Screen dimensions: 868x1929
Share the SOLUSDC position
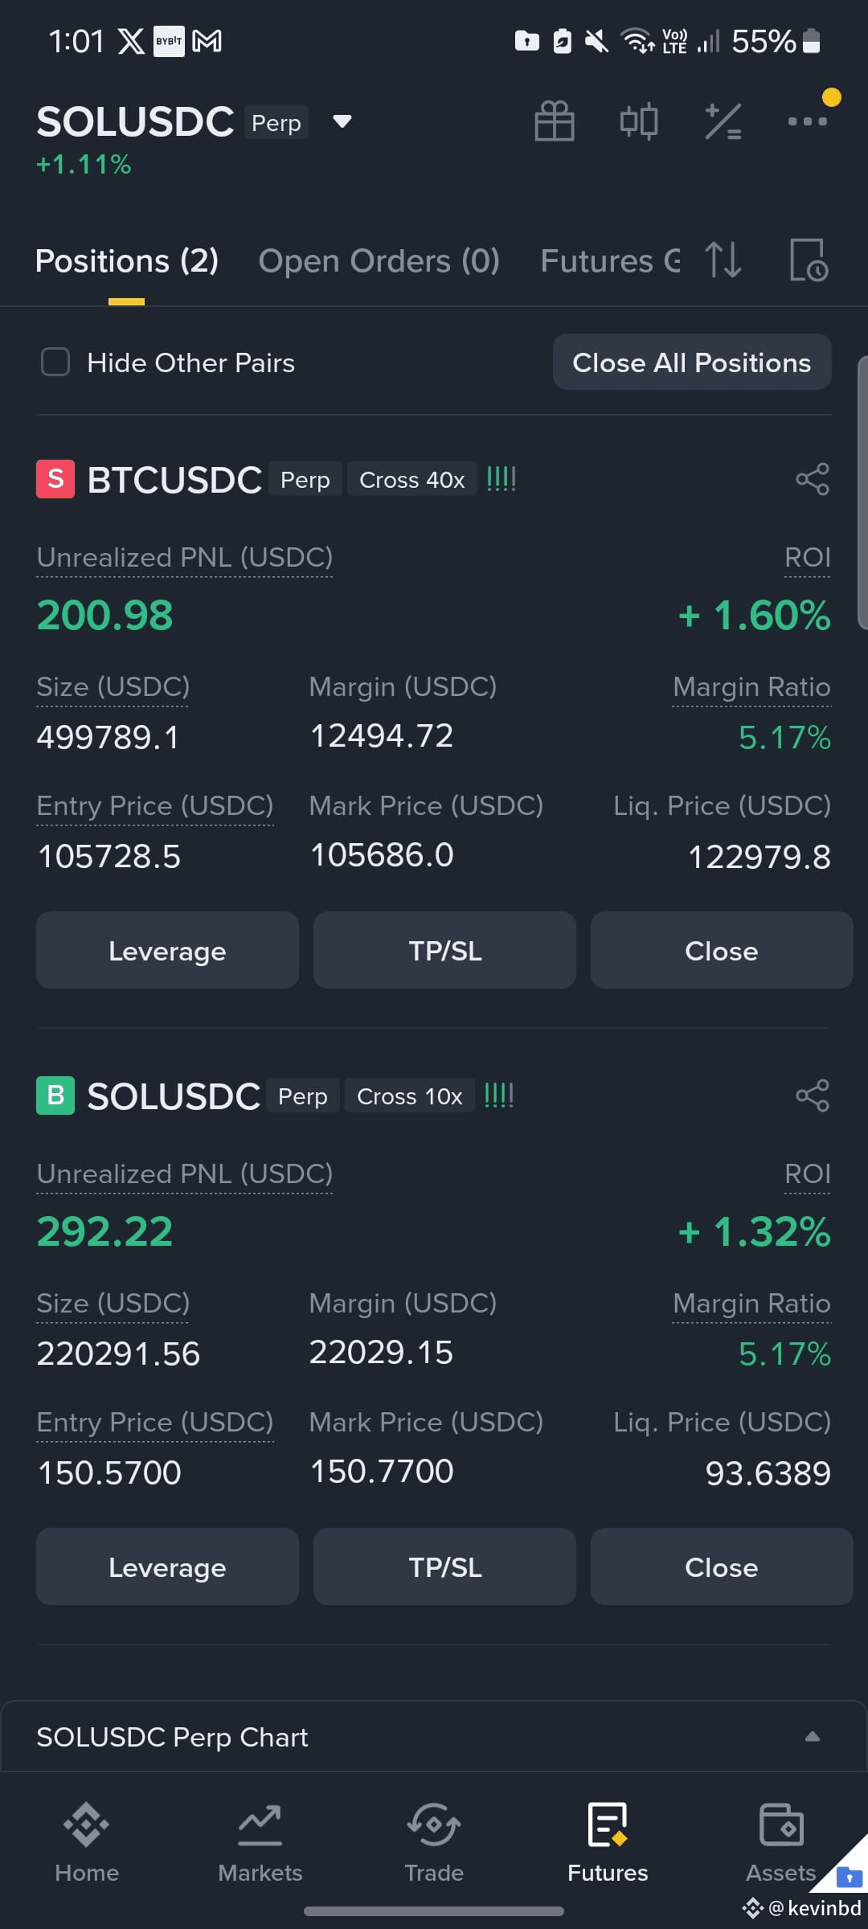pos(813,1096)
